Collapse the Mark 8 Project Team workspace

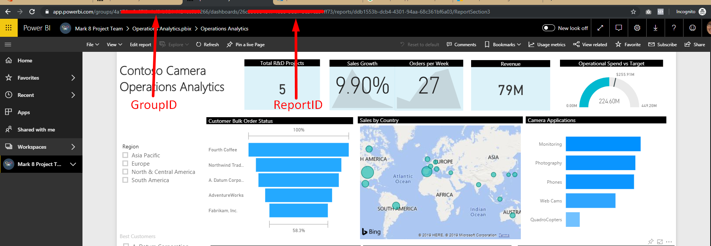(x=73, y=164)
